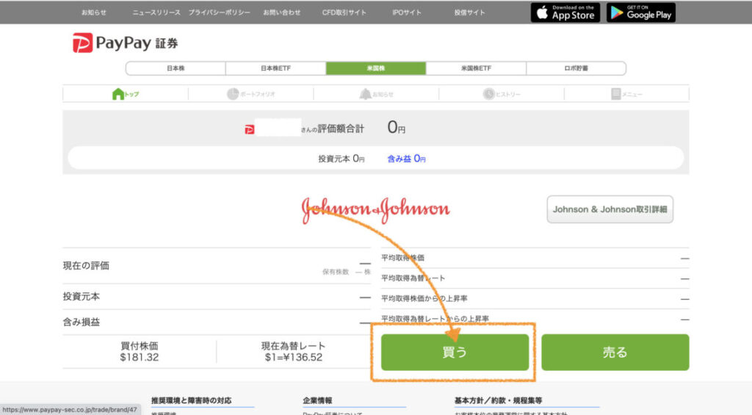The height and width of the screenshot is (415, 752).
Task: Open Johnson & Johnson取引詳細 button
Action: tap(610, 209)
